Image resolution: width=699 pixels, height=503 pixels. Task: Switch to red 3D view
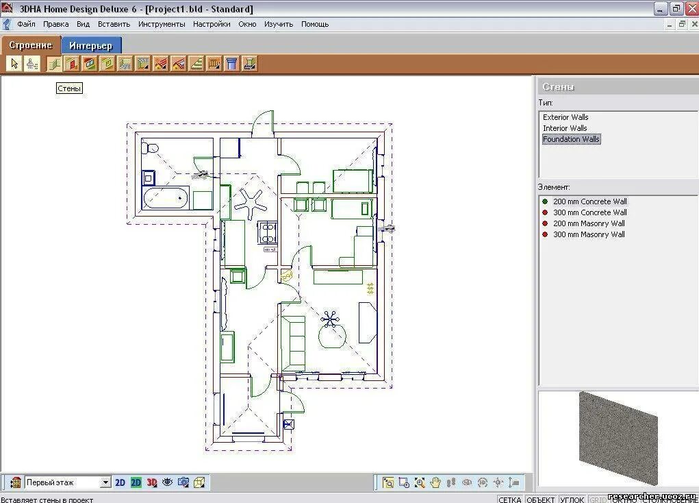(x=151, y=482)
